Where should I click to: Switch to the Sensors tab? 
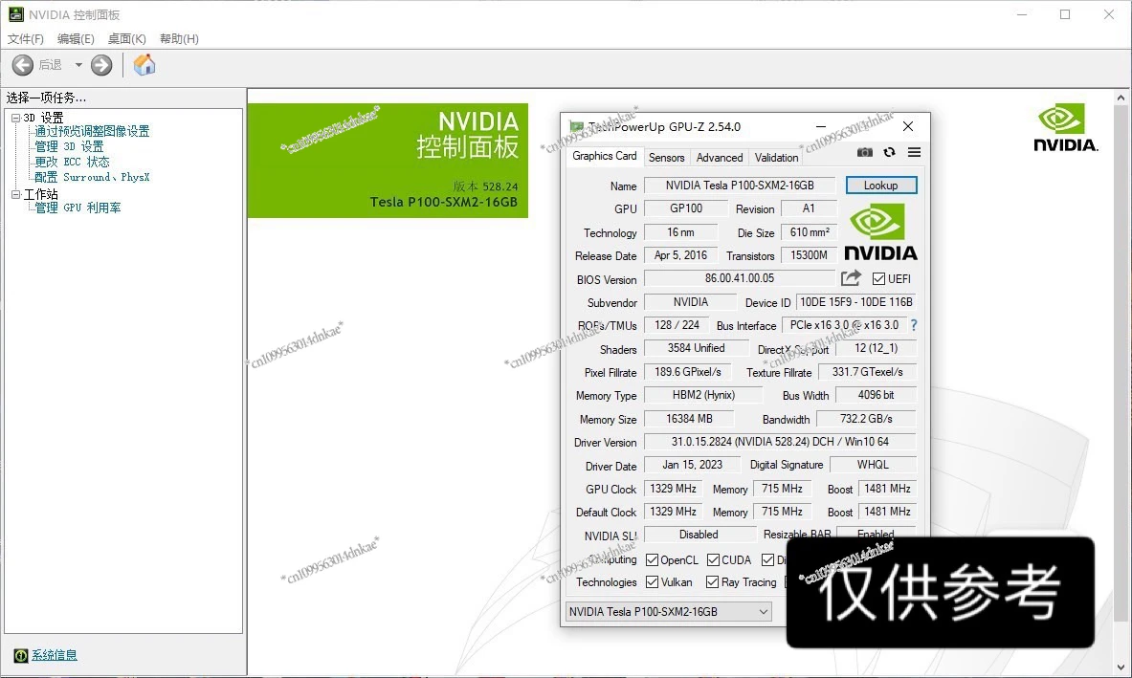666,157
